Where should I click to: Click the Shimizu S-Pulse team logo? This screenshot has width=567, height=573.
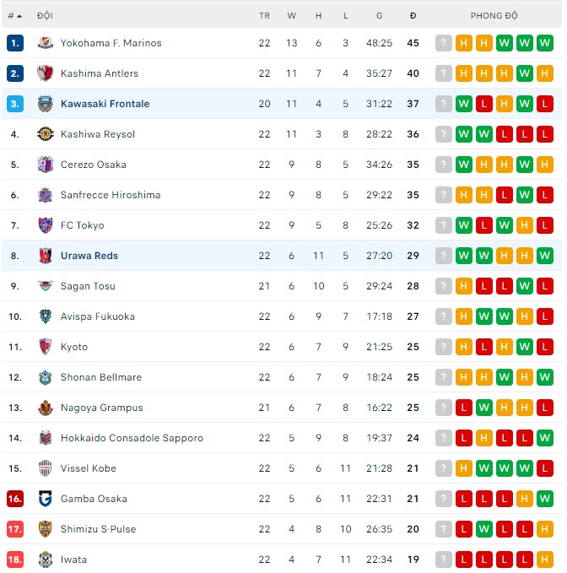45,529
